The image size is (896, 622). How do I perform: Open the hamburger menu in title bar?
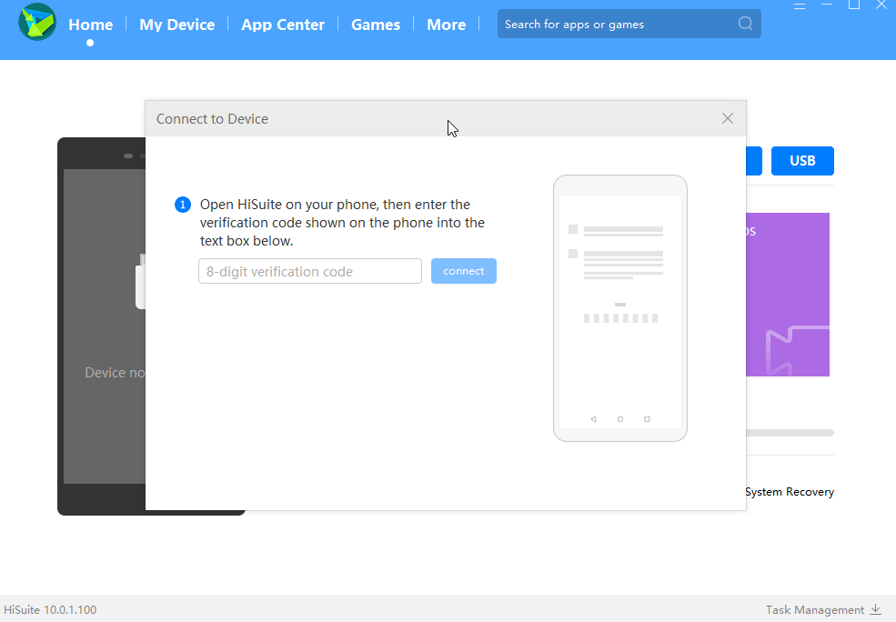pyautogui.click(x=800, y=5)
